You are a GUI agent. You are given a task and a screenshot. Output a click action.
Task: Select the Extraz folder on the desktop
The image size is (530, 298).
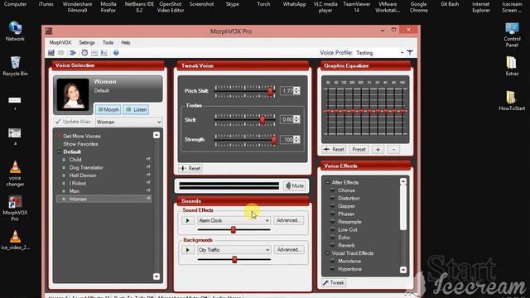click(512, 66)
